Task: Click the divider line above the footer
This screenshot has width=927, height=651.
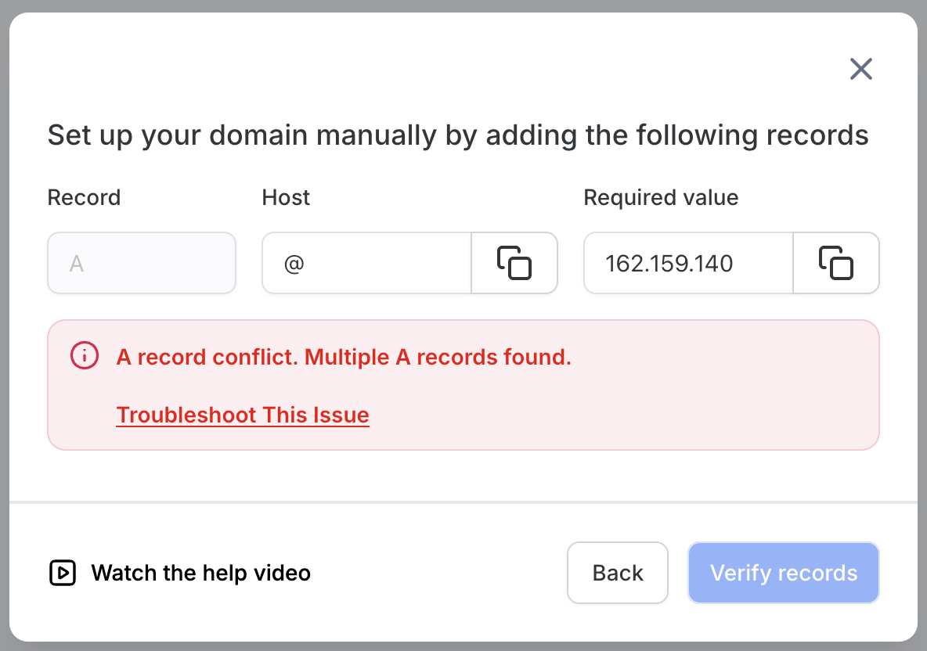Action: click(x=463, y=502)
